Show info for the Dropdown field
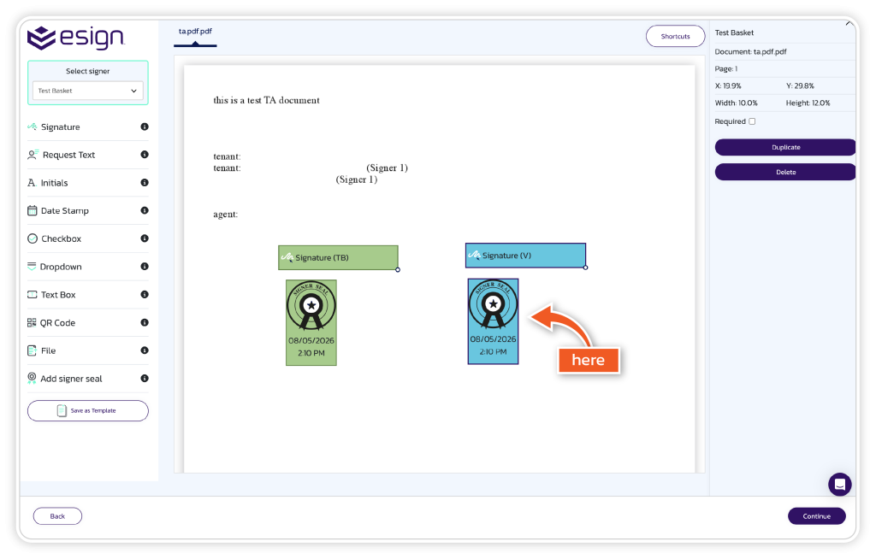This screenshot has height=559, width=876. coord(145,267)
